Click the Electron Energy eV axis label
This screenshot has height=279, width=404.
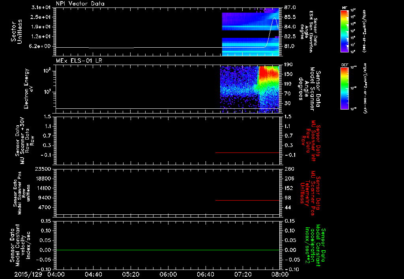click(28, 89)
